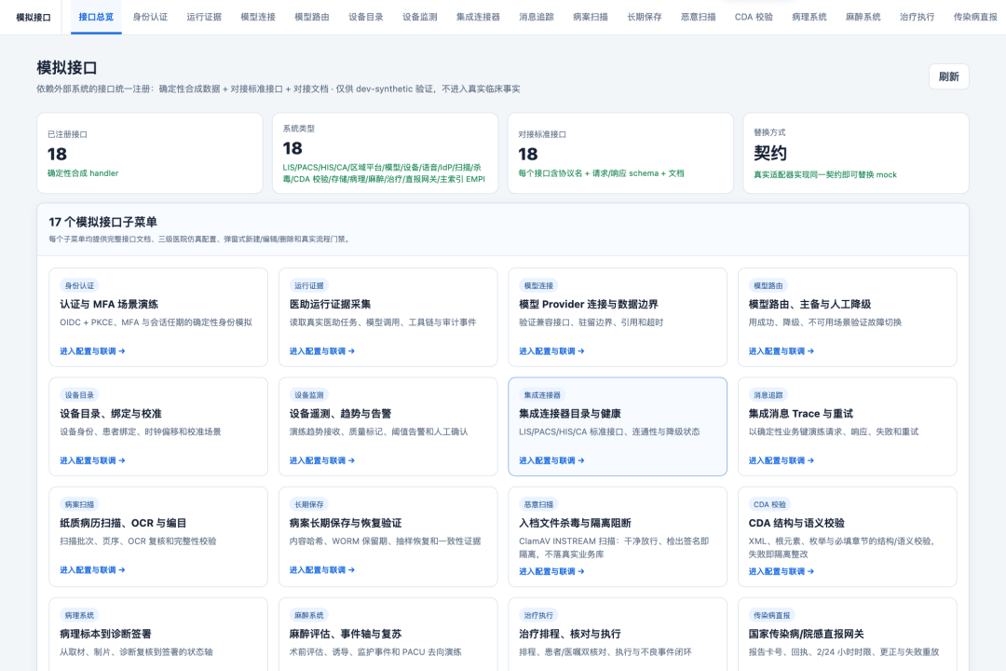
Task: Open 进入配置与联调 under 设备目录、绑定与校准
Action: (x=92, y=460)
